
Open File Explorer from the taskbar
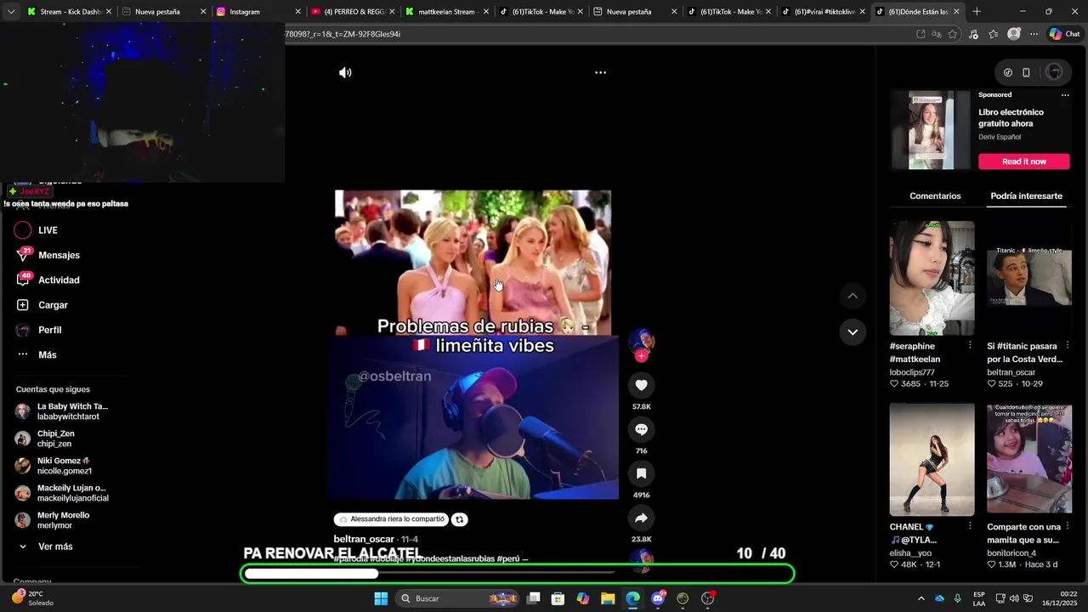tap(608, 598)
